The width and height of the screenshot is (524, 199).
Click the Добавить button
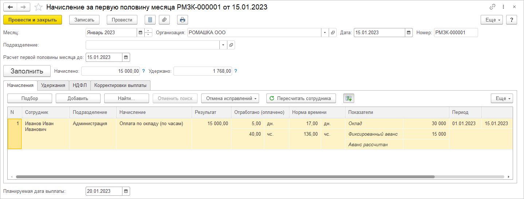click(78, 98)
